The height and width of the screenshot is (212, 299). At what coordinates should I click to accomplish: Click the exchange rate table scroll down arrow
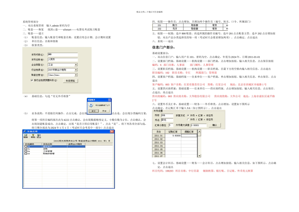[199, 156]
